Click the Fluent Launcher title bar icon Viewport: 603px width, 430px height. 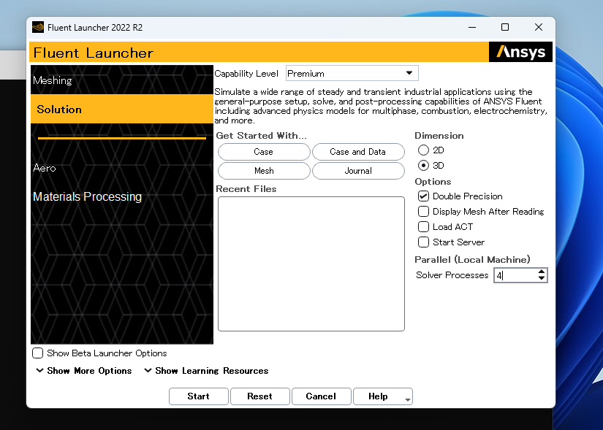click(x=38, y=27)
